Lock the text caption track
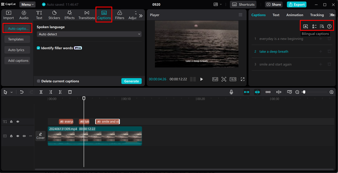338x173 pixels. (x=11, y=122)
